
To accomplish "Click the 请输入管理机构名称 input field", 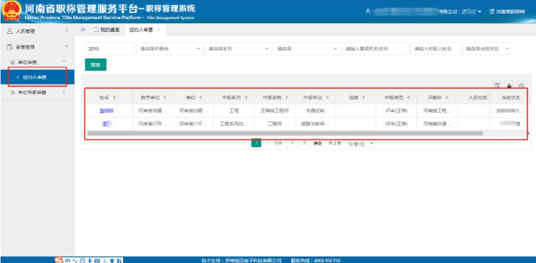I will click(x=375, y=49).
